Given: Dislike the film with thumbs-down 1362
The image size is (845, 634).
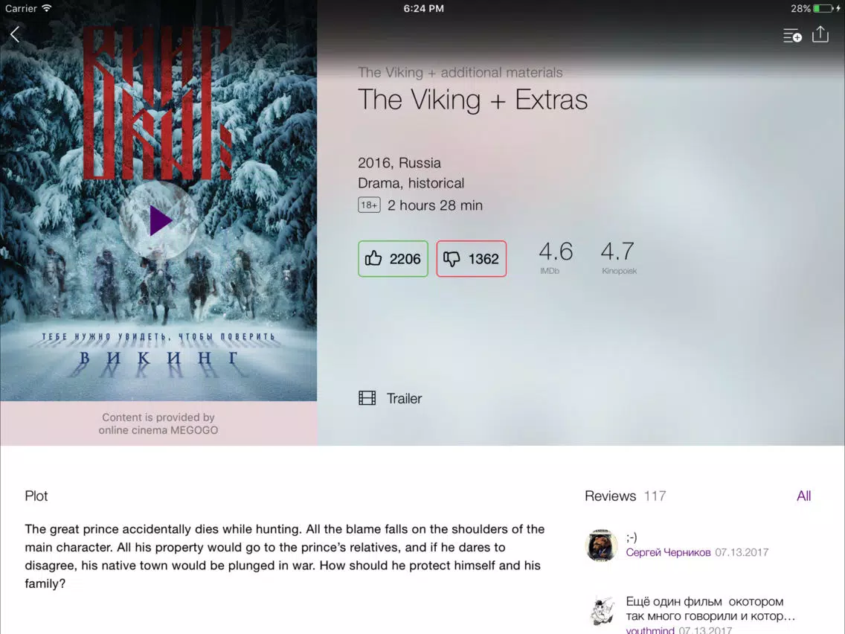Looking at the screenshot, I should 471,259.
